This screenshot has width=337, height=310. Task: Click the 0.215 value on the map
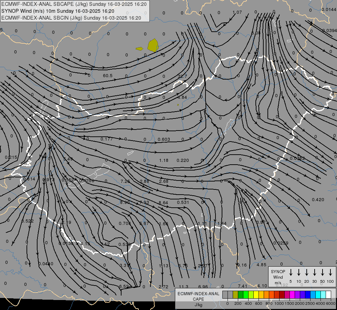(x=11, y=157)
